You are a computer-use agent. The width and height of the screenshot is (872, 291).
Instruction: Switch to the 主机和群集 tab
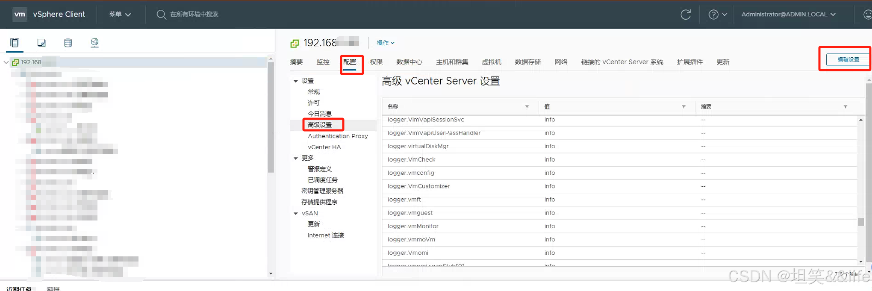(x=452, y=62)
